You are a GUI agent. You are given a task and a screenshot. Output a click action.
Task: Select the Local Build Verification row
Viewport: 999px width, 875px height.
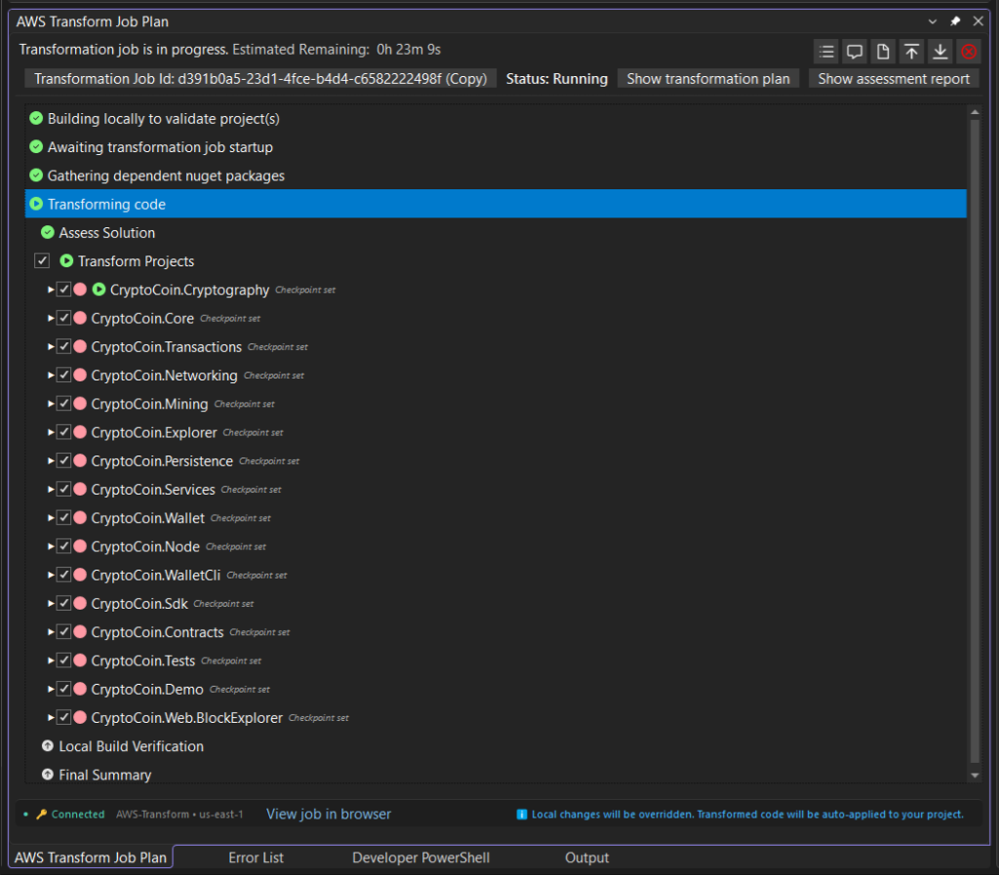coord(496,745)
